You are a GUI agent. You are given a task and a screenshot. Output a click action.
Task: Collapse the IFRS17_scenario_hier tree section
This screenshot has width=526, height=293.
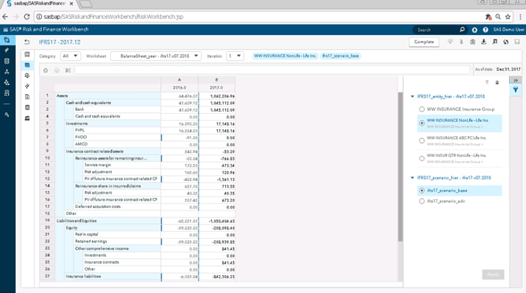coord(412,178)
